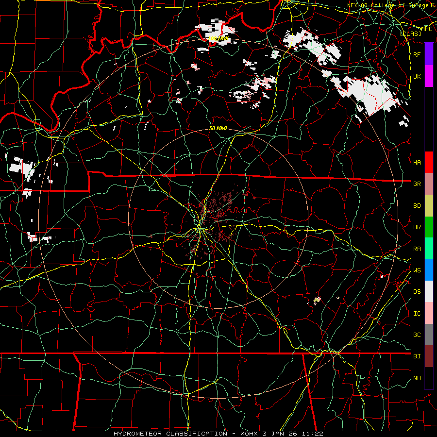Pick the HR green legend swatch
437x437 pixels.
pos(429,227)
